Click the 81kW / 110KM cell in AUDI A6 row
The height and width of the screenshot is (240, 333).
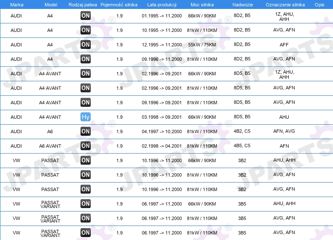pyautogui.click(x=202, y=131)
